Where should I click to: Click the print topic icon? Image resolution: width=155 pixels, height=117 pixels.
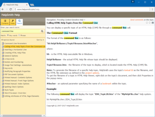pos(153,23)
